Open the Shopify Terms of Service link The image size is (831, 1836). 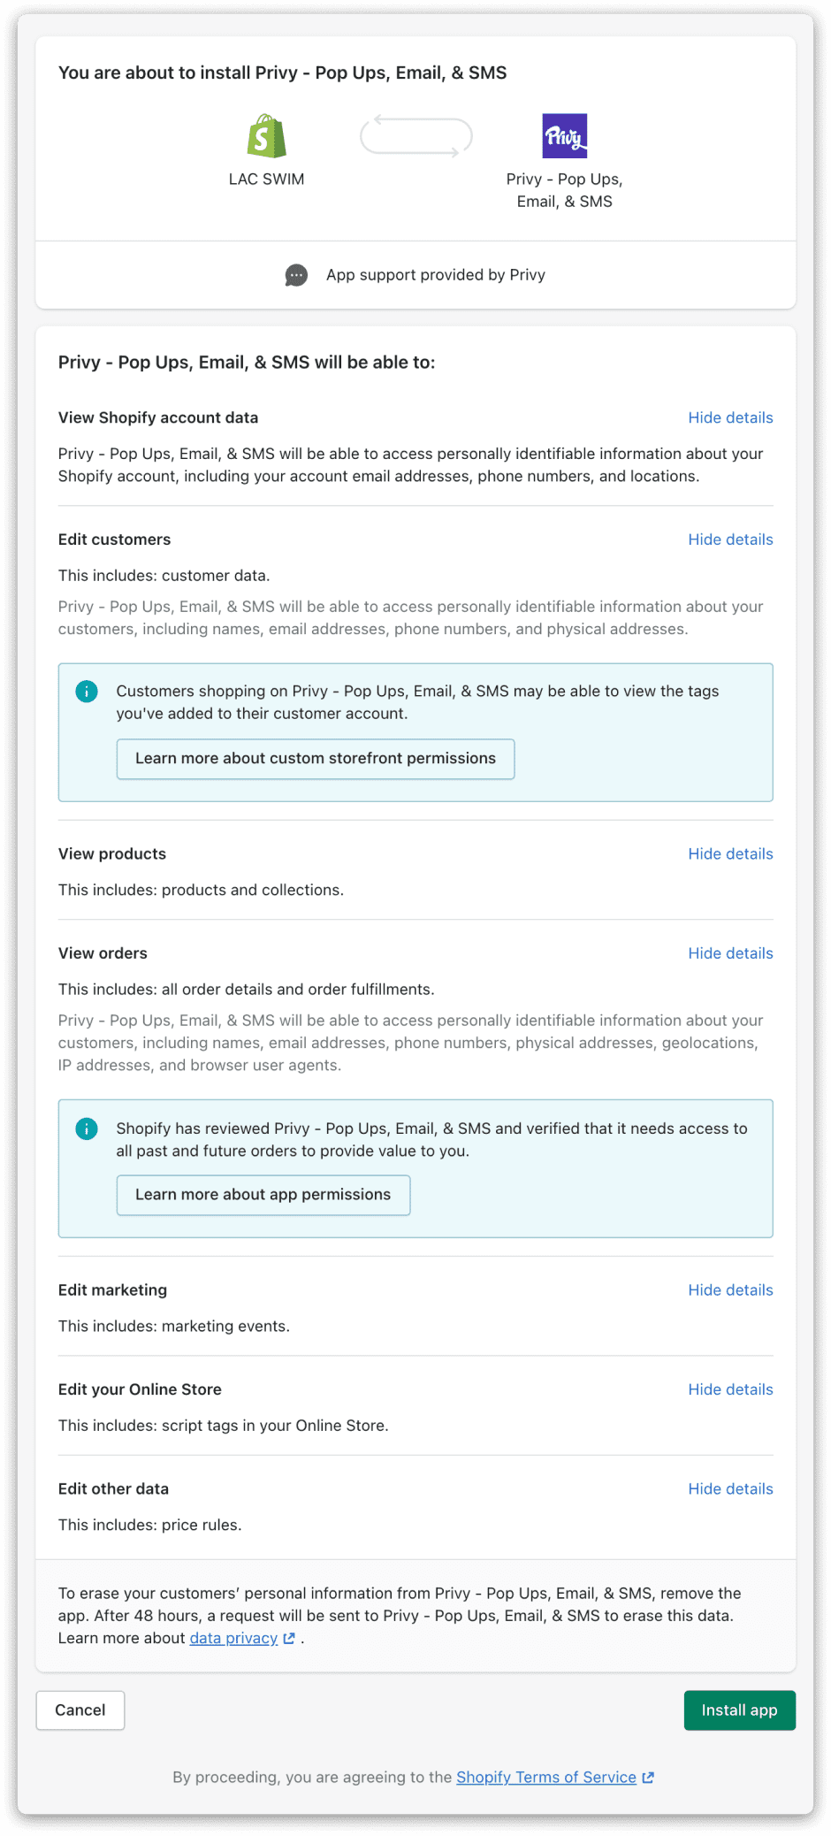(x=545, y=1777)
